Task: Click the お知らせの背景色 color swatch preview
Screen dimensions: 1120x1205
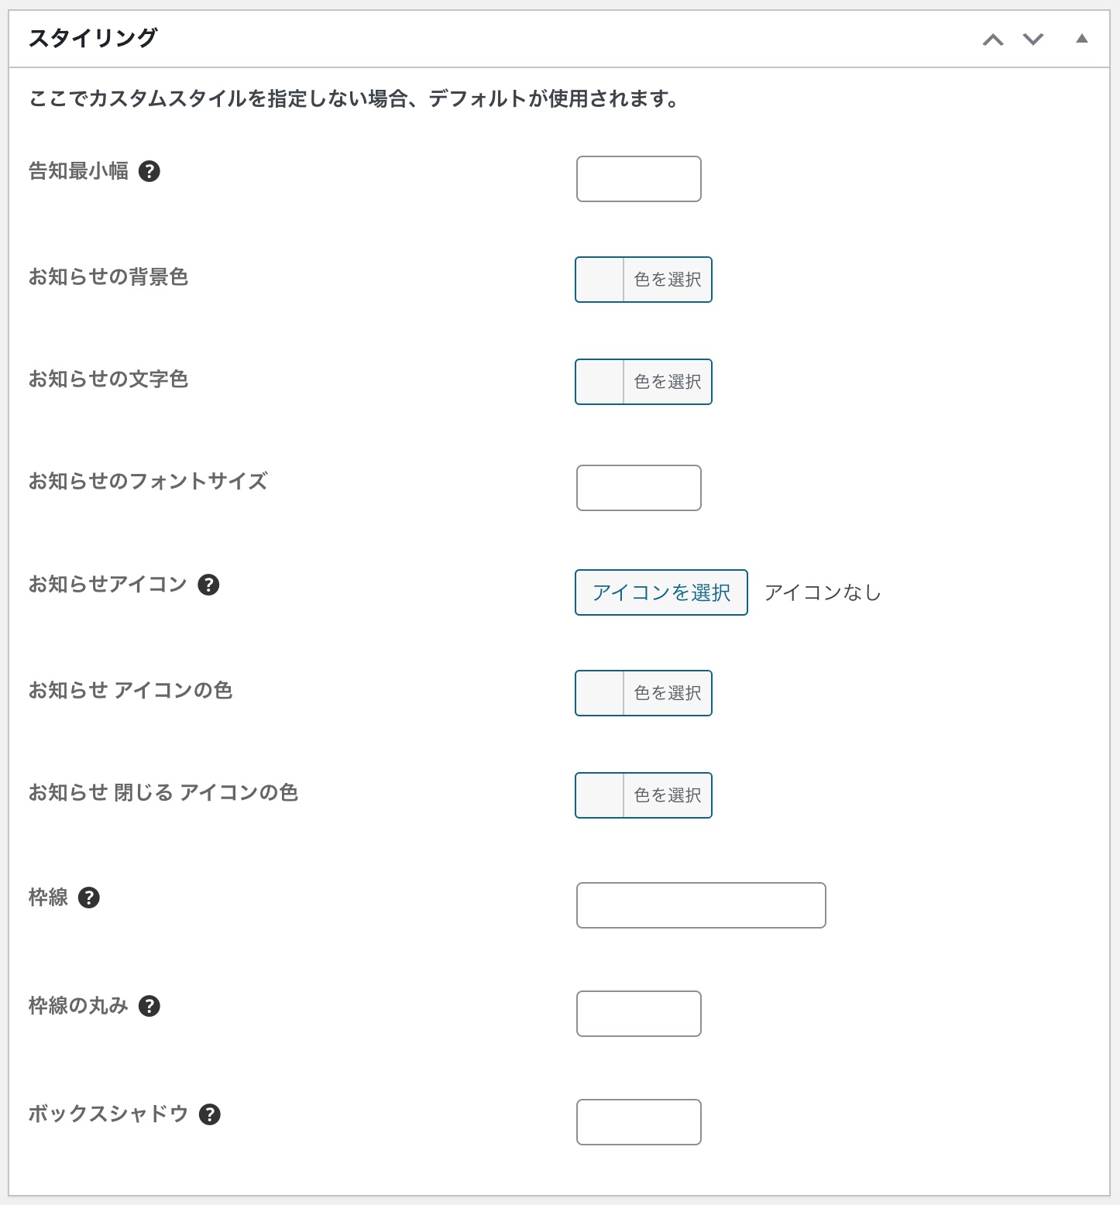Action: coord(600,280)
